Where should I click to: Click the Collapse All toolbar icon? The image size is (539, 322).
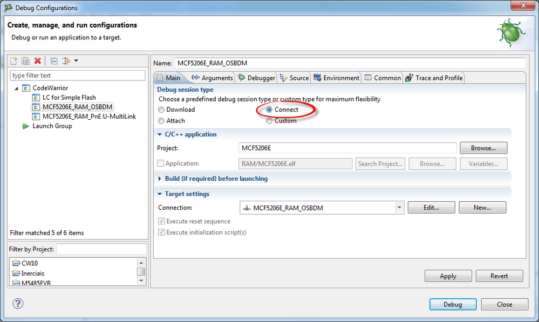point(54,61)
